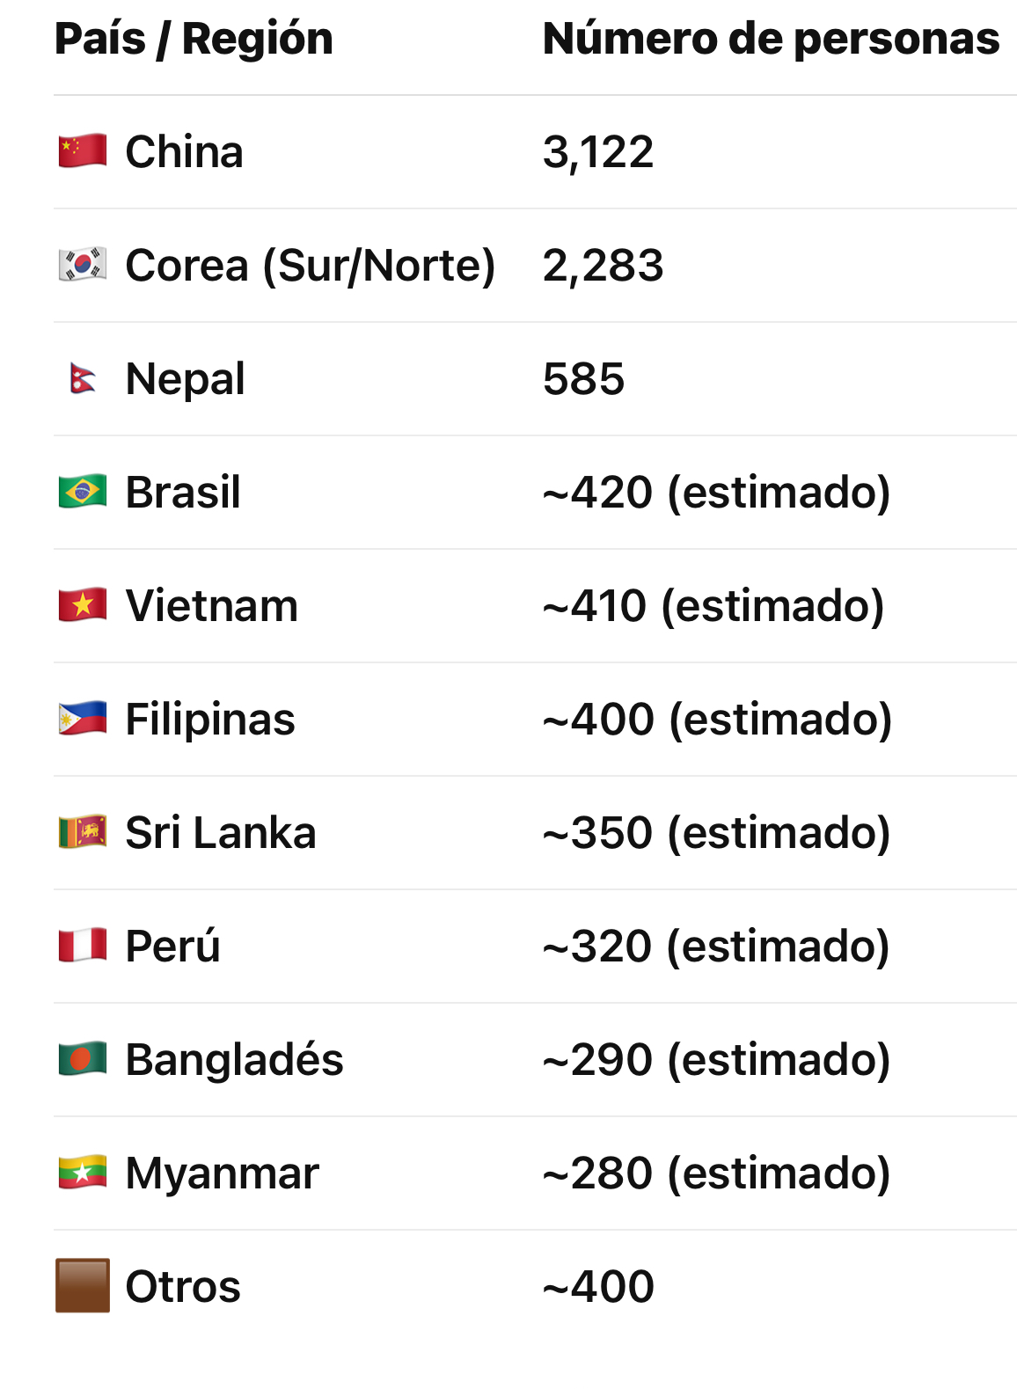Click the Peru flag icon
1017x1389 pixels.
(83, 946)
